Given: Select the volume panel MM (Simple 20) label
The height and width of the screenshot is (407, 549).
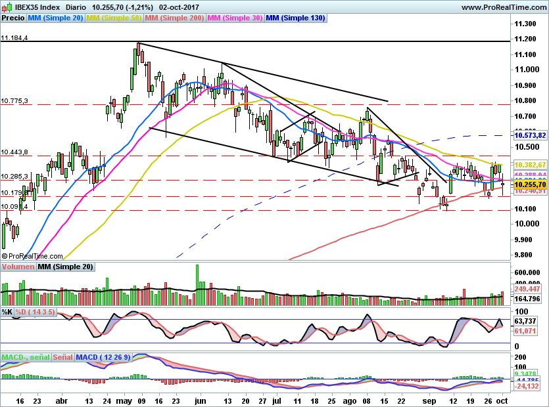Looking at the screenshot, I should click(x=66, y=267).
